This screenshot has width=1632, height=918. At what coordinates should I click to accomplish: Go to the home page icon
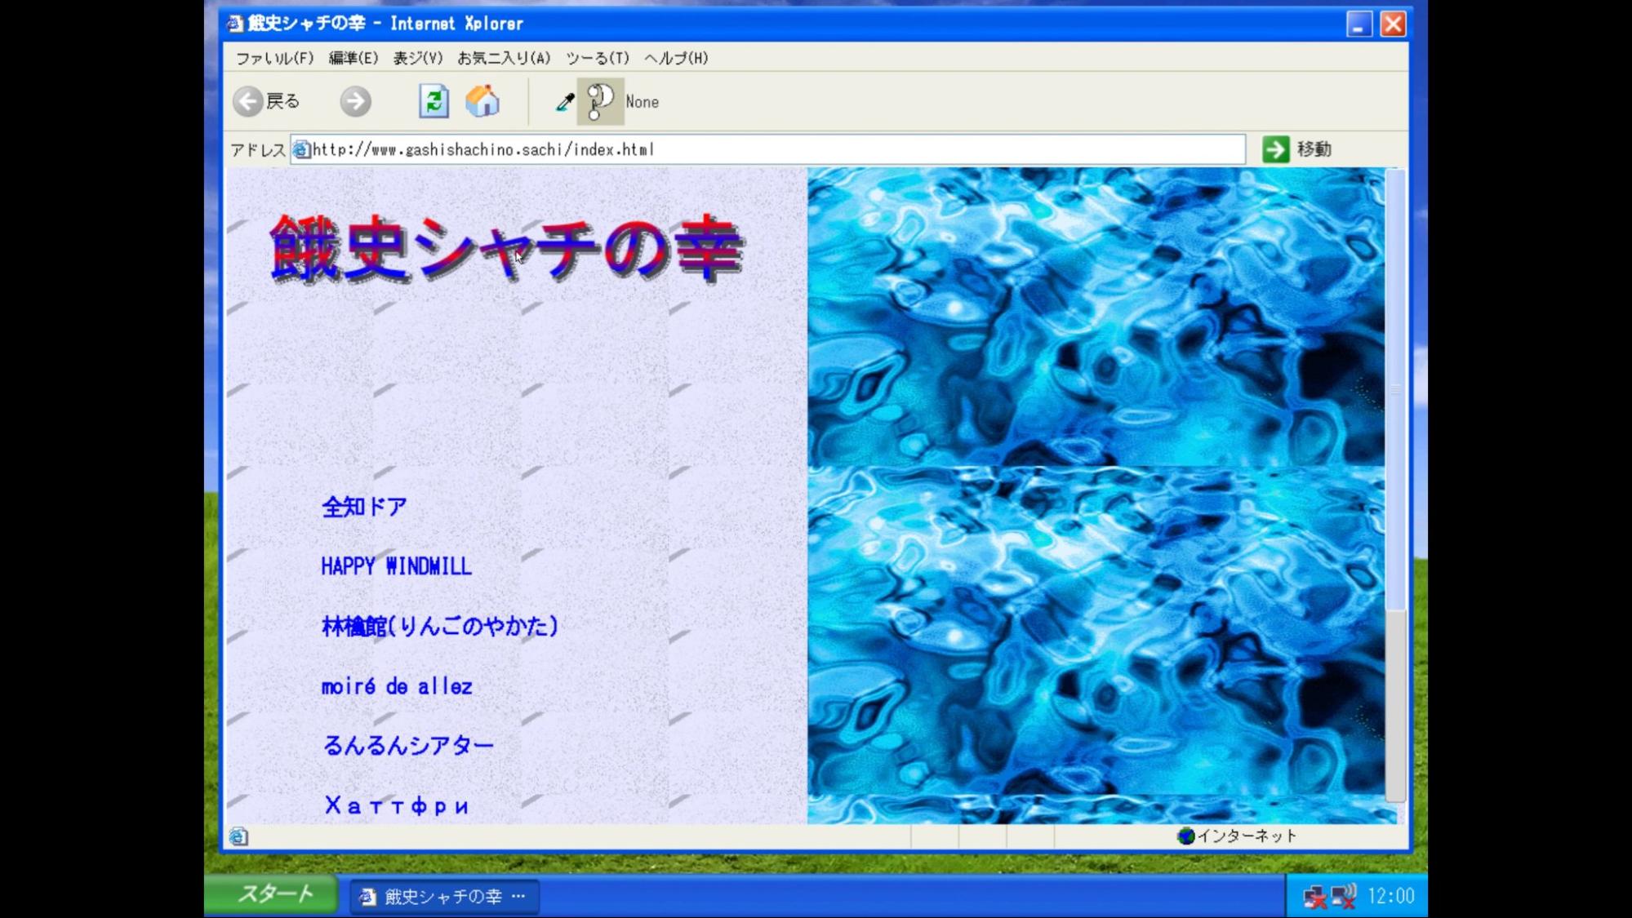pyautogui.click(x=482, y=102)
